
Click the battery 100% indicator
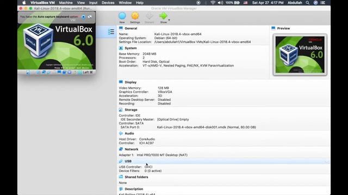click(233, 3)
